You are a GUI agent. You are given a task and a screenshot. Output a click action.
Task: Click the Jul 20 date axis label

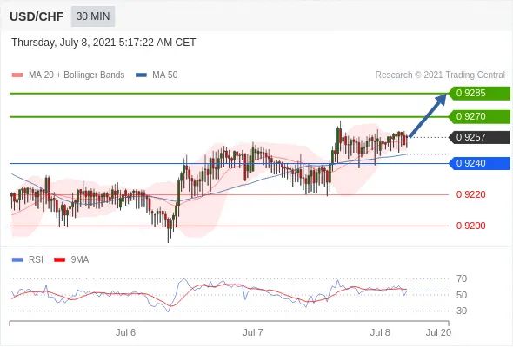[x=438, y=332]
